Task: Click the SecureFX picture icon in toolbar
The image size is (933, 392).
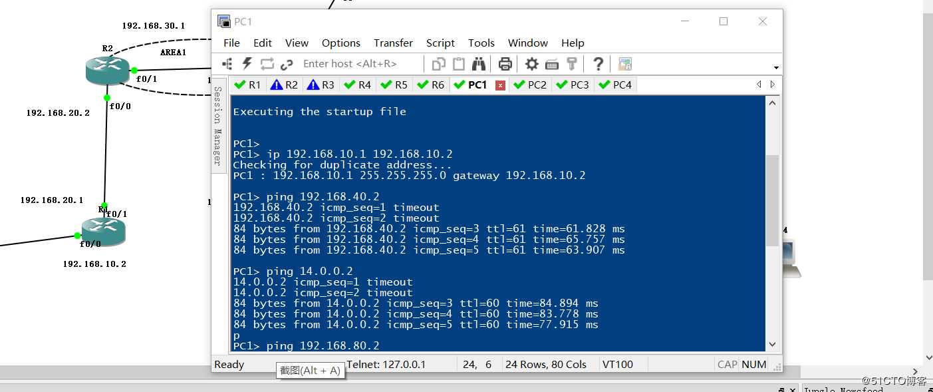Action: click(625, 64)
